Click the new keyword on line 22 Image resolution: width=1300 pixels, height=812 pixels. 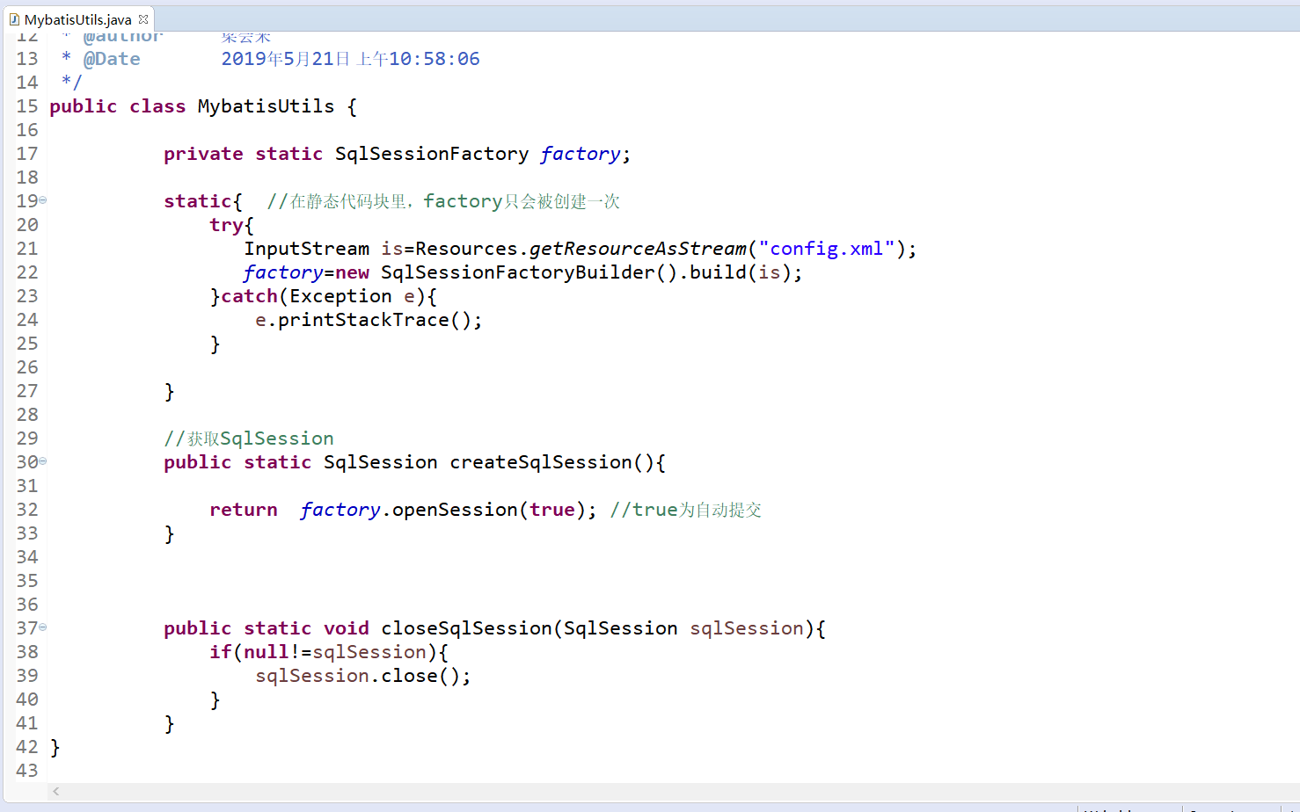pos(352,272)
